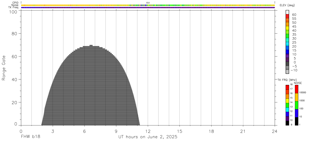Click the orange Noise strip above the plot
The width and height of the screenshot is (309, 142).
click(x=148, y=5)
